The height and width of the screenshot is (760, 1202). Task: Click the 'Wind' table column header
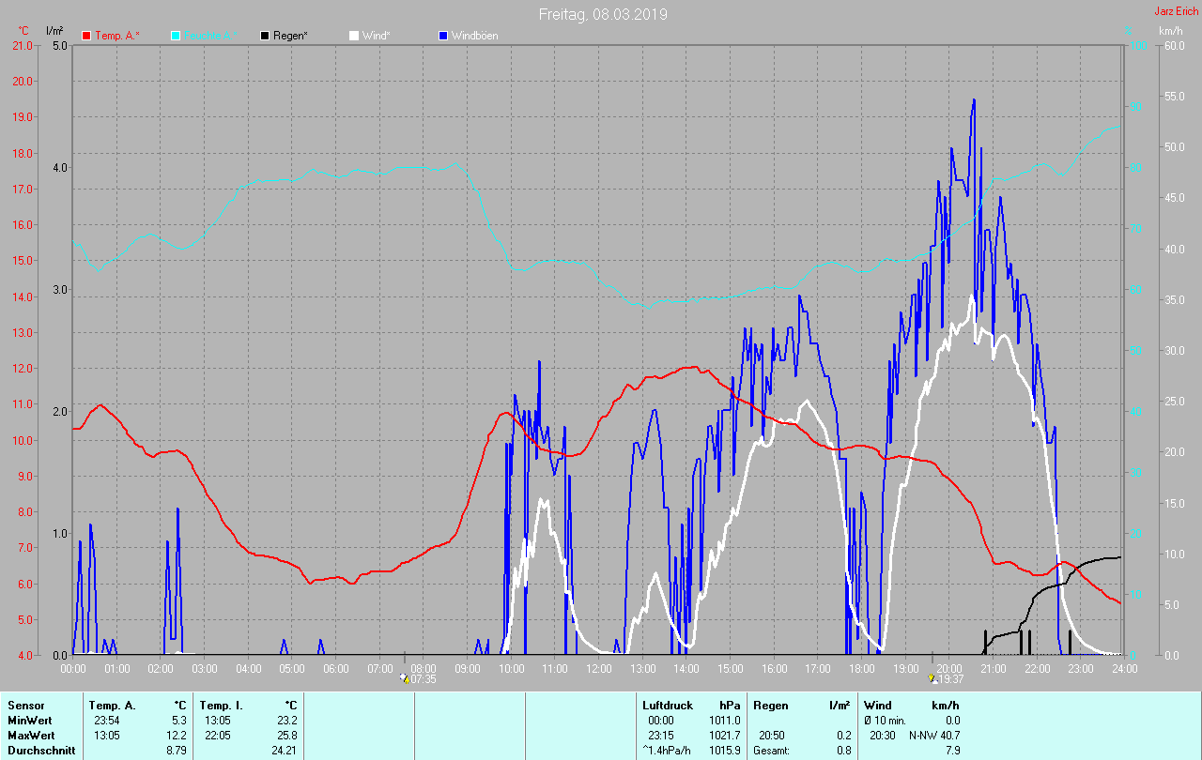[x=878, y=706]
